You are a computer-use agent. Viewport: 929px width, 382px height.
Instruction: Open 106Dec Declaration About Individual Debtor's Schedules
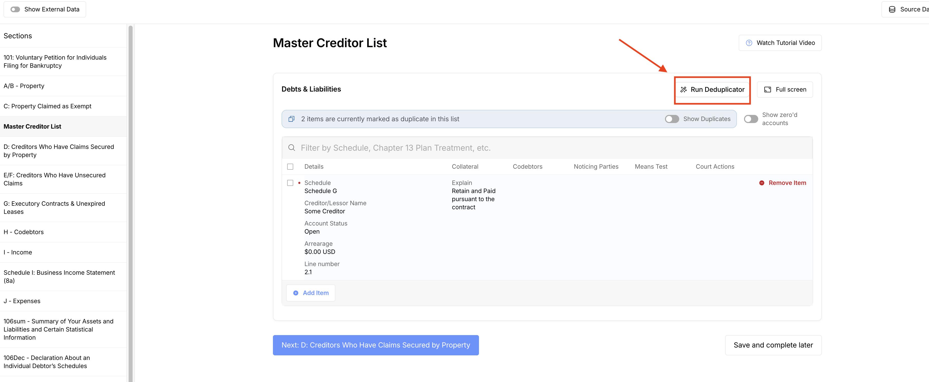63,362
